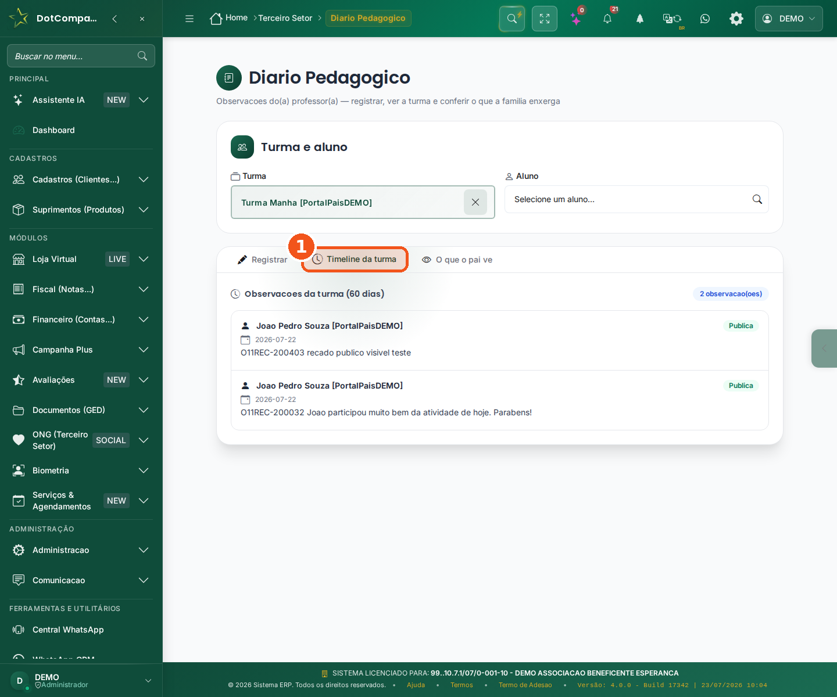Image resolution: width=837 pixels, height=697 pixels.
Task: Switch to O que o pai ve tab
Action: point(457,260)
